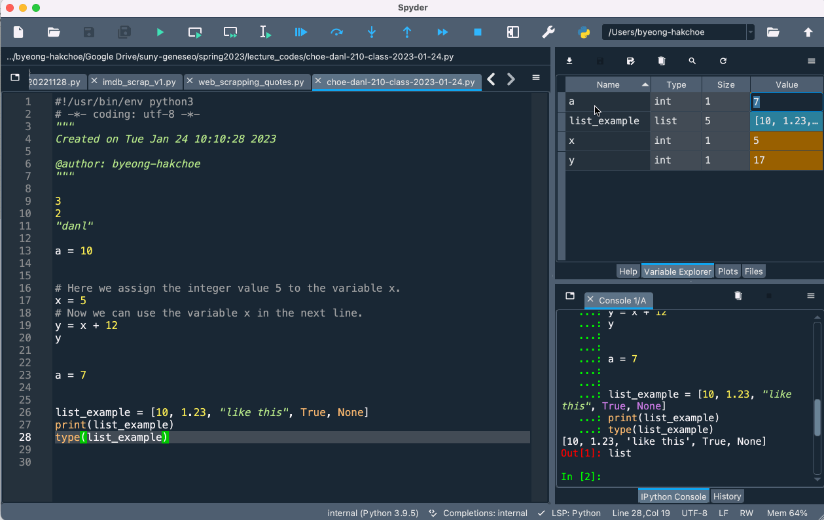
Task: Click the Debug file icon
Action: point(301,32)
